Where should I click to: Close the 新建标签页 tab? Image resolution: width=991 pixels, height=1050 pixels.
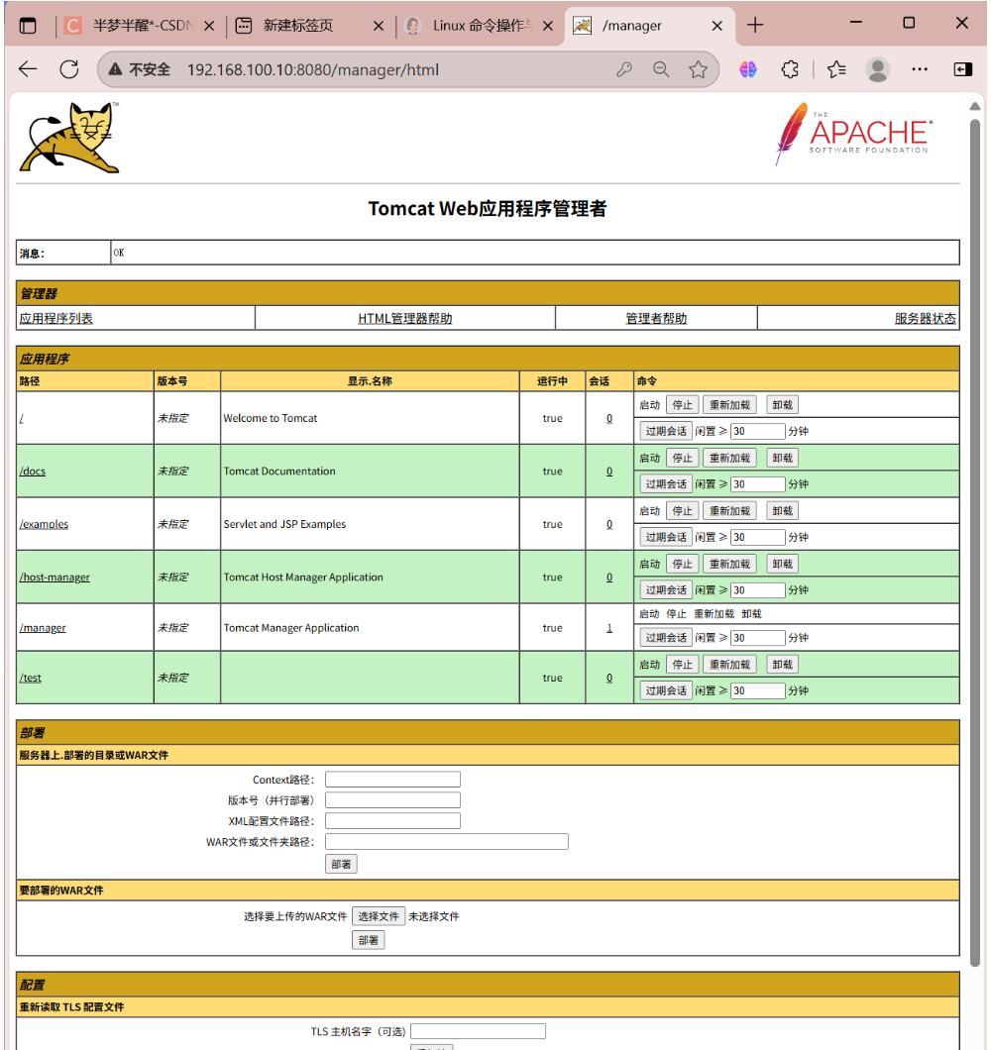point(379,26)
